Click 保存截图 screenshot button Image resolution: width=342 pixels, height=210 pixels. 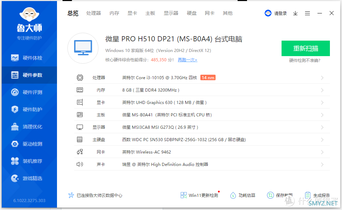coord(280,195)
